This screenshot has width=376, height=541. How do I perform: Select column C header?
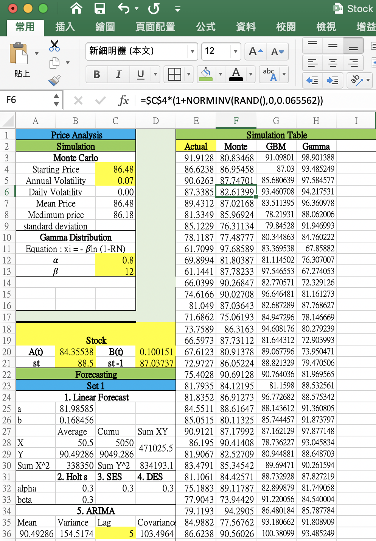coord(115,121)
